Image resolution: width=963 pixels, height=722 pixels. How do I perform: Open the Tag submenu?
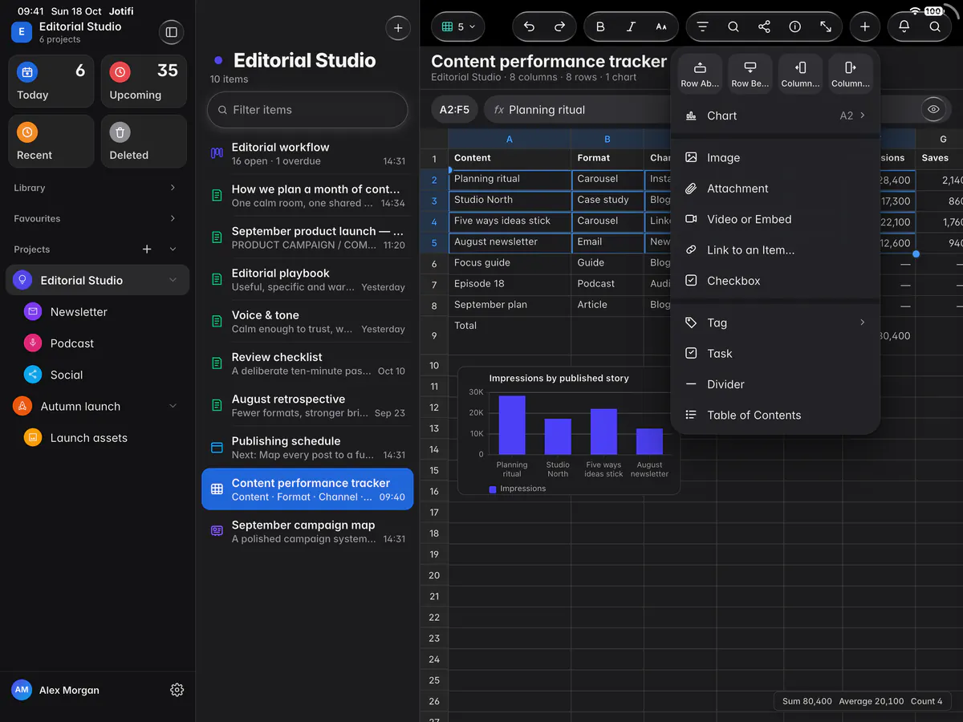[x=775, y=322]
